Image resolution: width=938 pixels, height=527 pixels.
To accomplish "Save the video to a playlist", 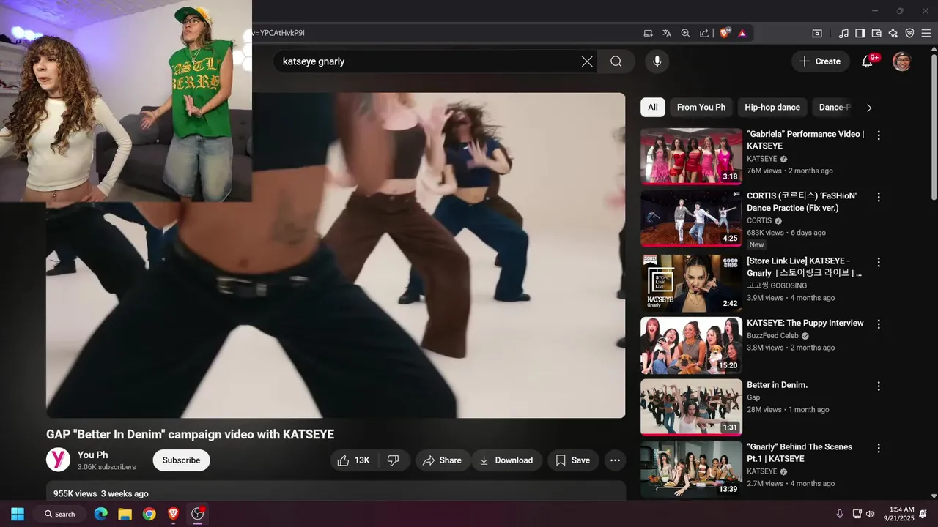I will pos(573,460).
